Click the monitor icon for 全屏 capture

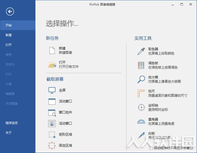click(52, 90)
